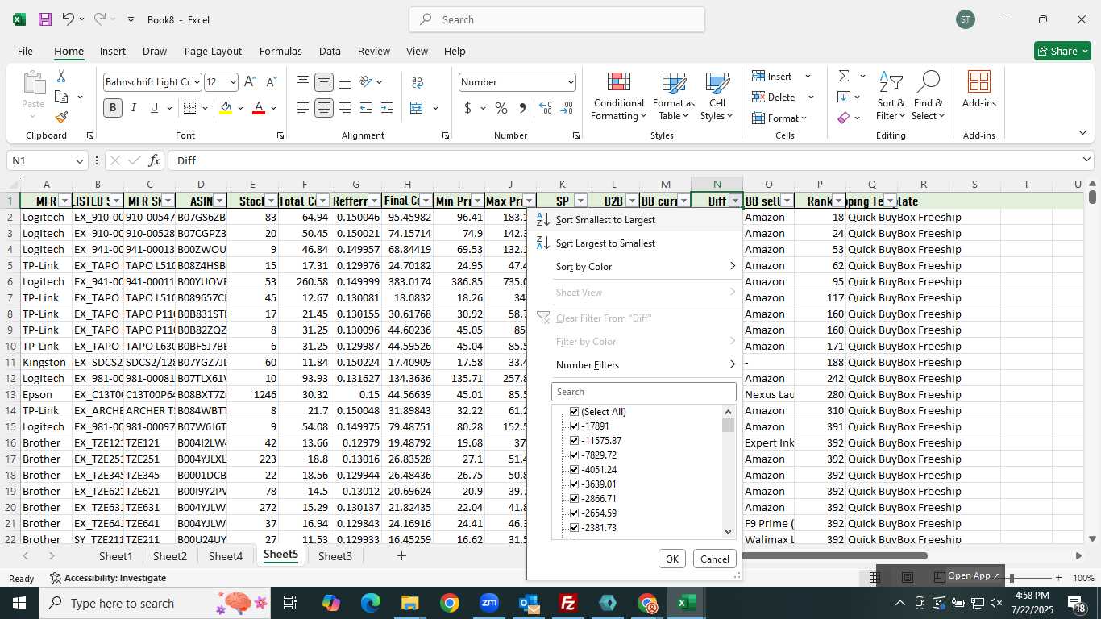This screenshot has width=1101, height=619.
Task: Click OK in filter menu
Action: point(672,559)
